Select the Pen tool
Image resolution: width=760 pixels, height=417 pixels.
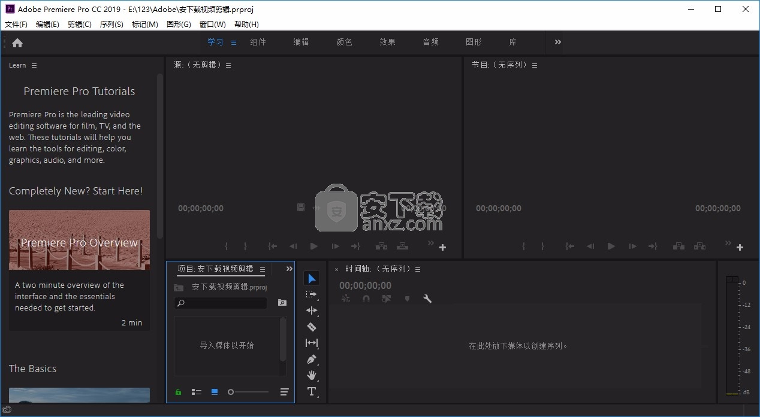click(312, 359)
